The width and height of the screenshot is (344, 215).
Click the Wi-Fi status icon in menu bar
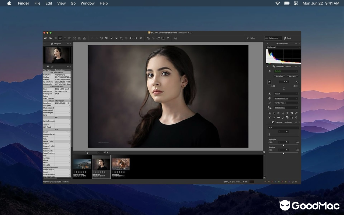[278, 3]
